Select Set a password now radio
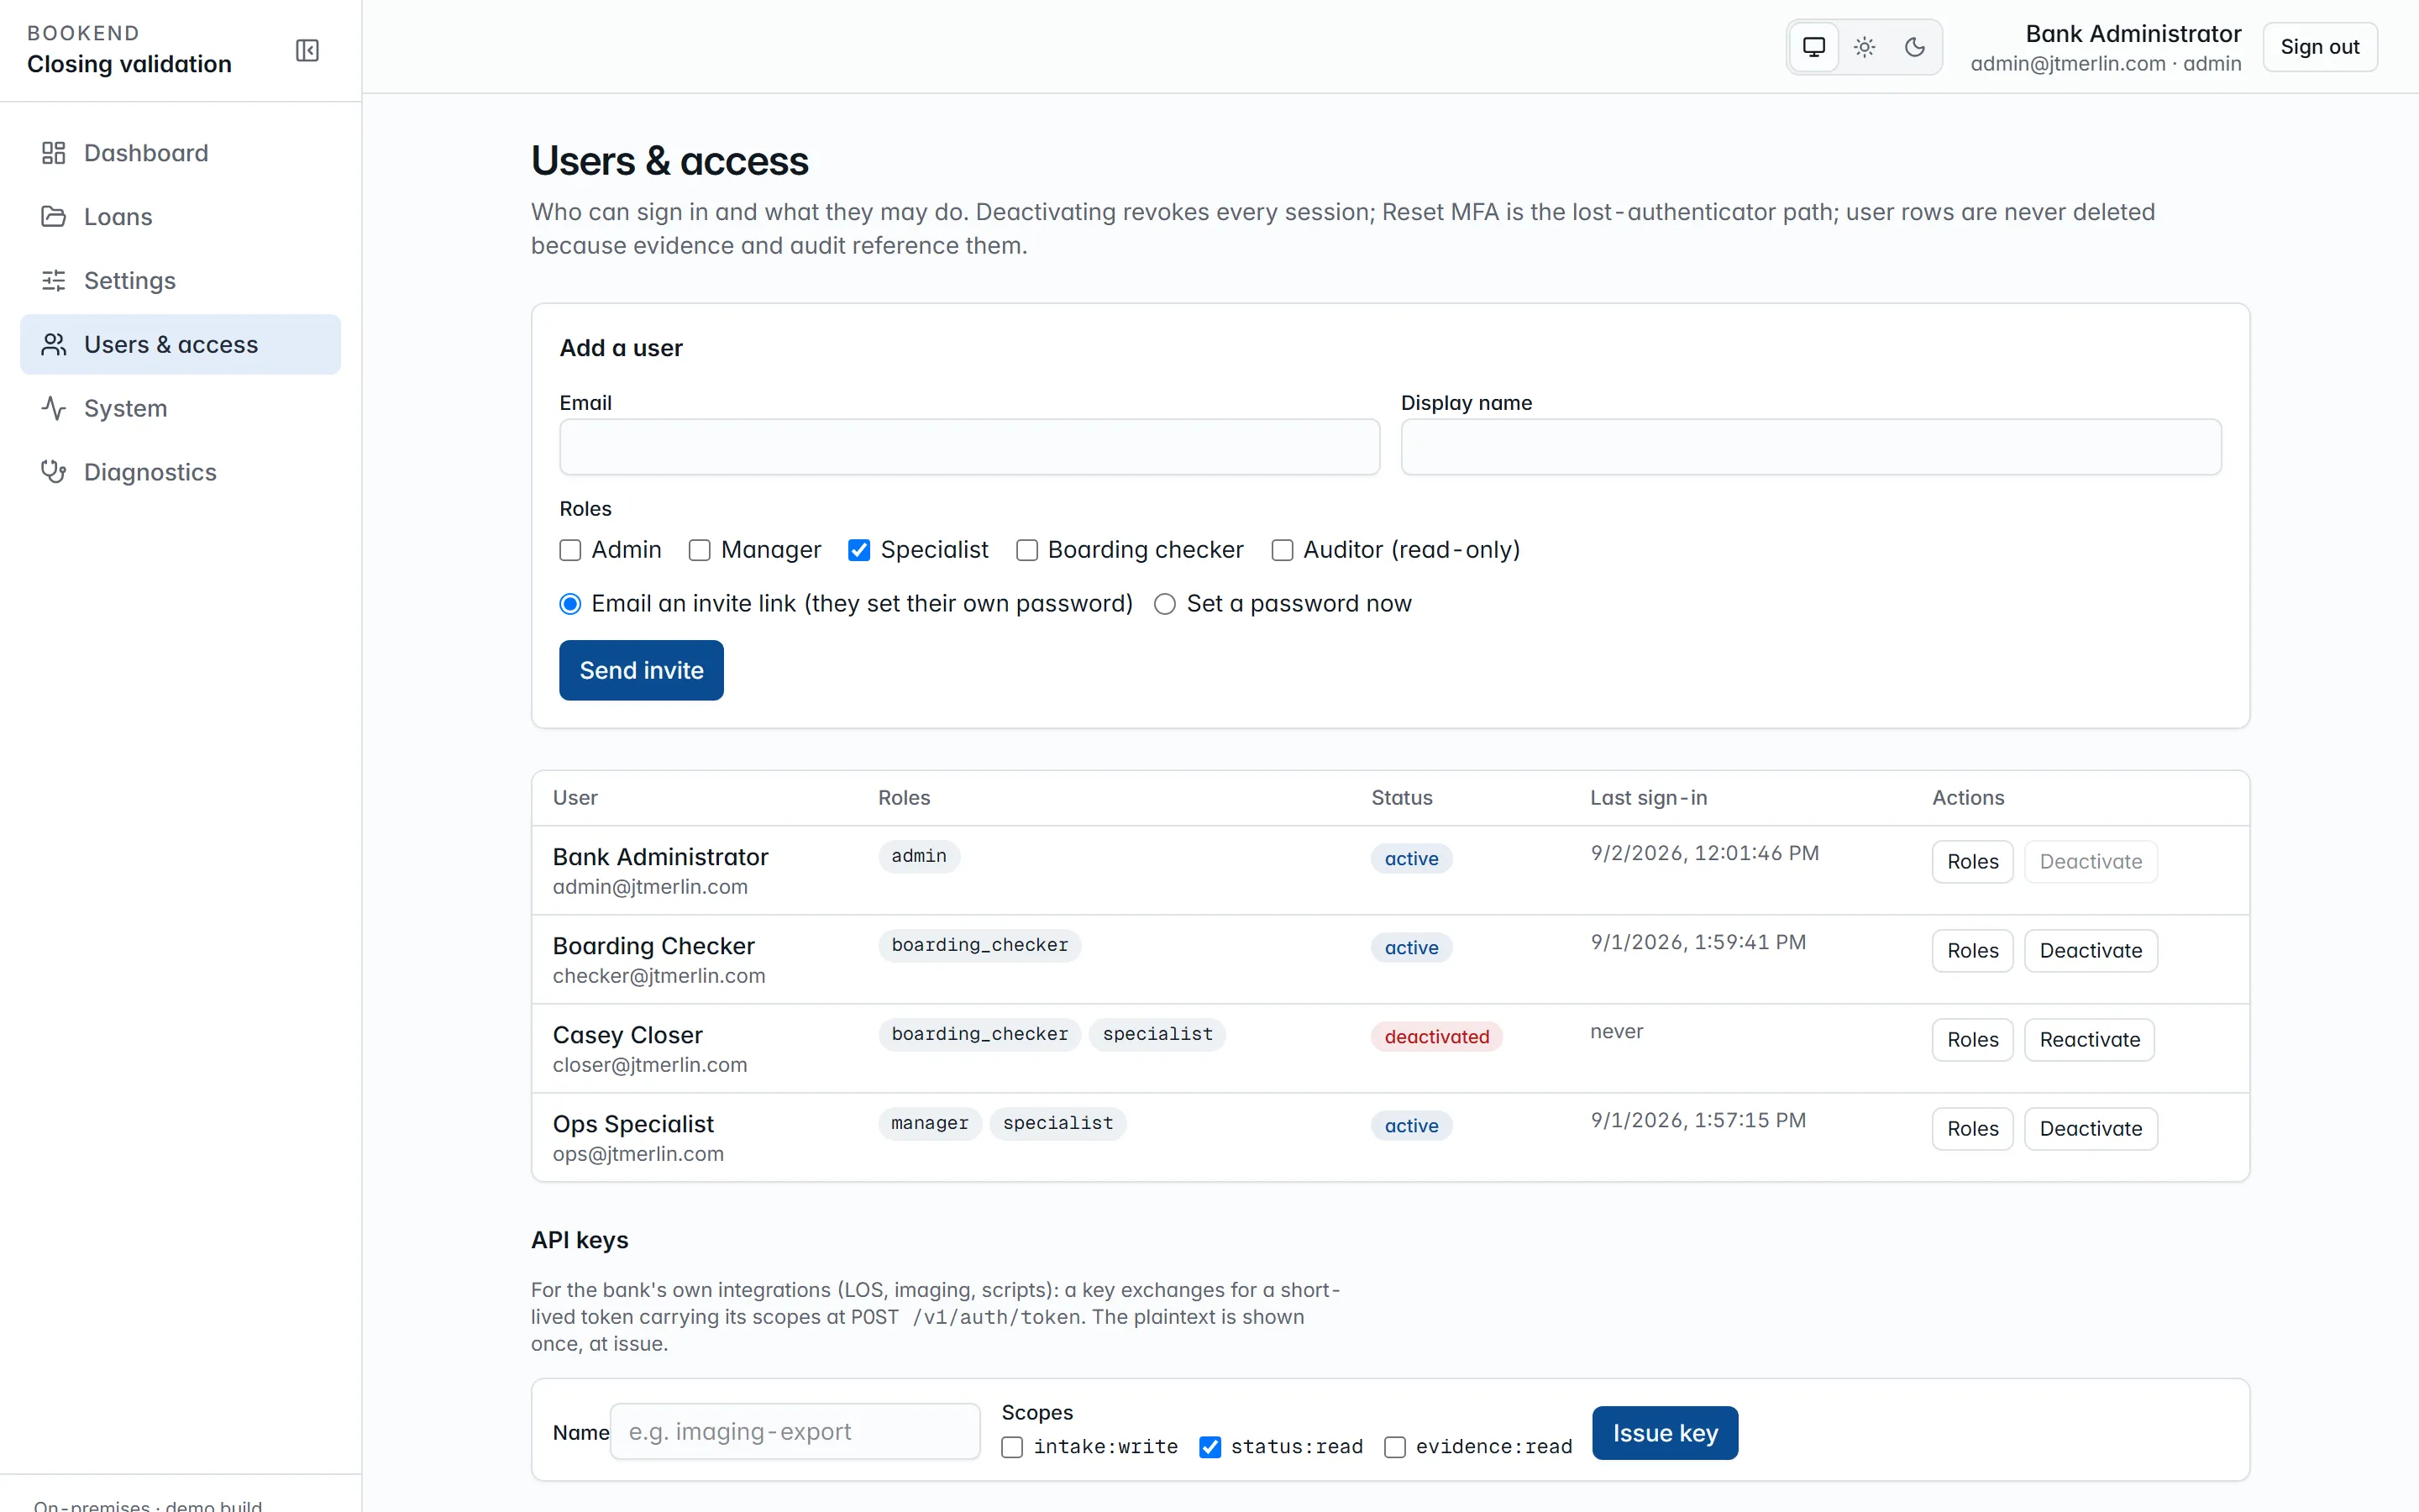This screenshot has width=2419, height=1512. (1164, 604)
